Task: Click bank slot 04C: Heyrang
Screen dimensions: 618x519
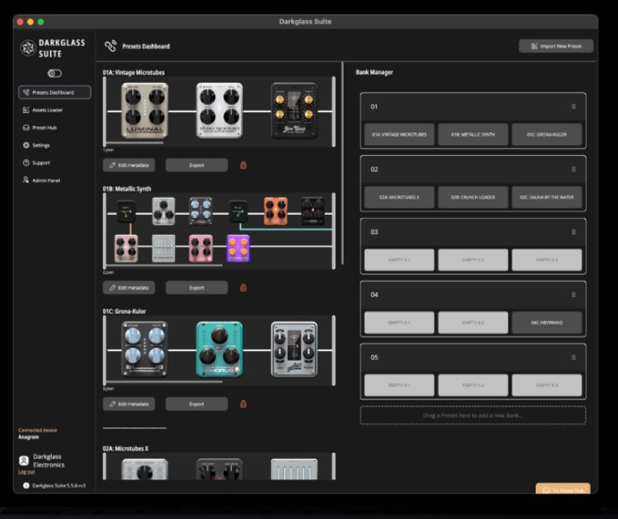Action: click(x=547, y=322)
